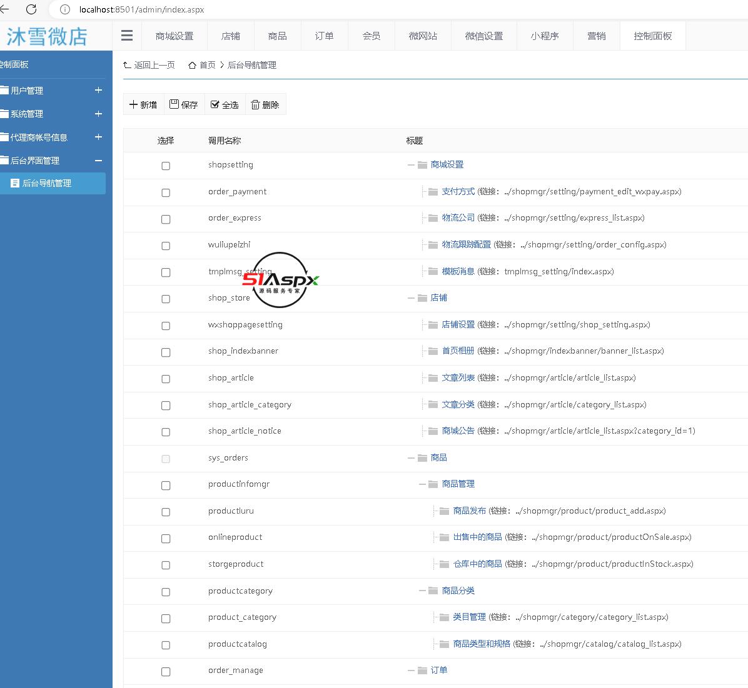Click the 删除 delete button
The image size is (748, 688).
(265, 104)
